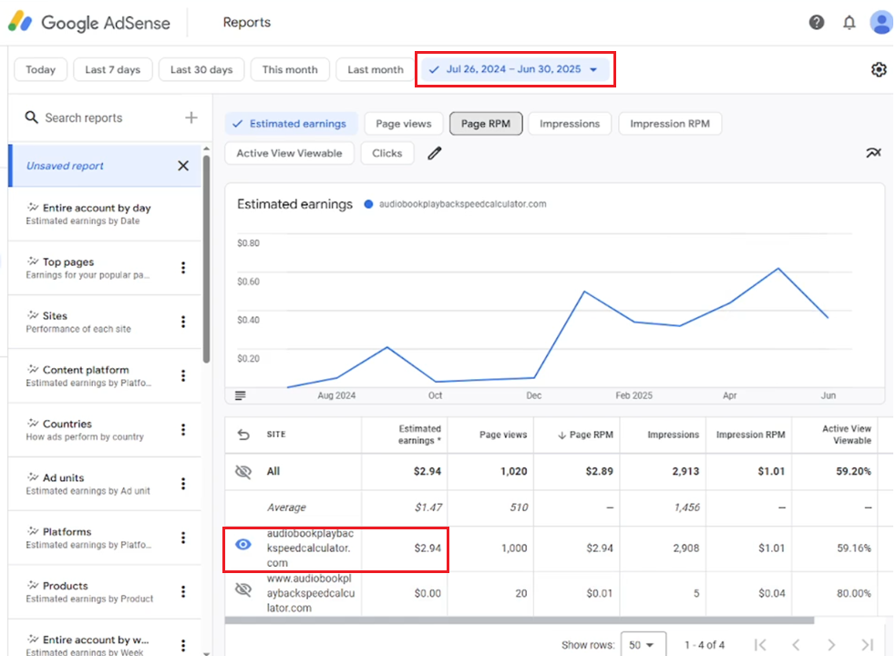The height and width of the screenshot is (656, 896).
Task: Select the Last month filter
Action: click(375, 70)
